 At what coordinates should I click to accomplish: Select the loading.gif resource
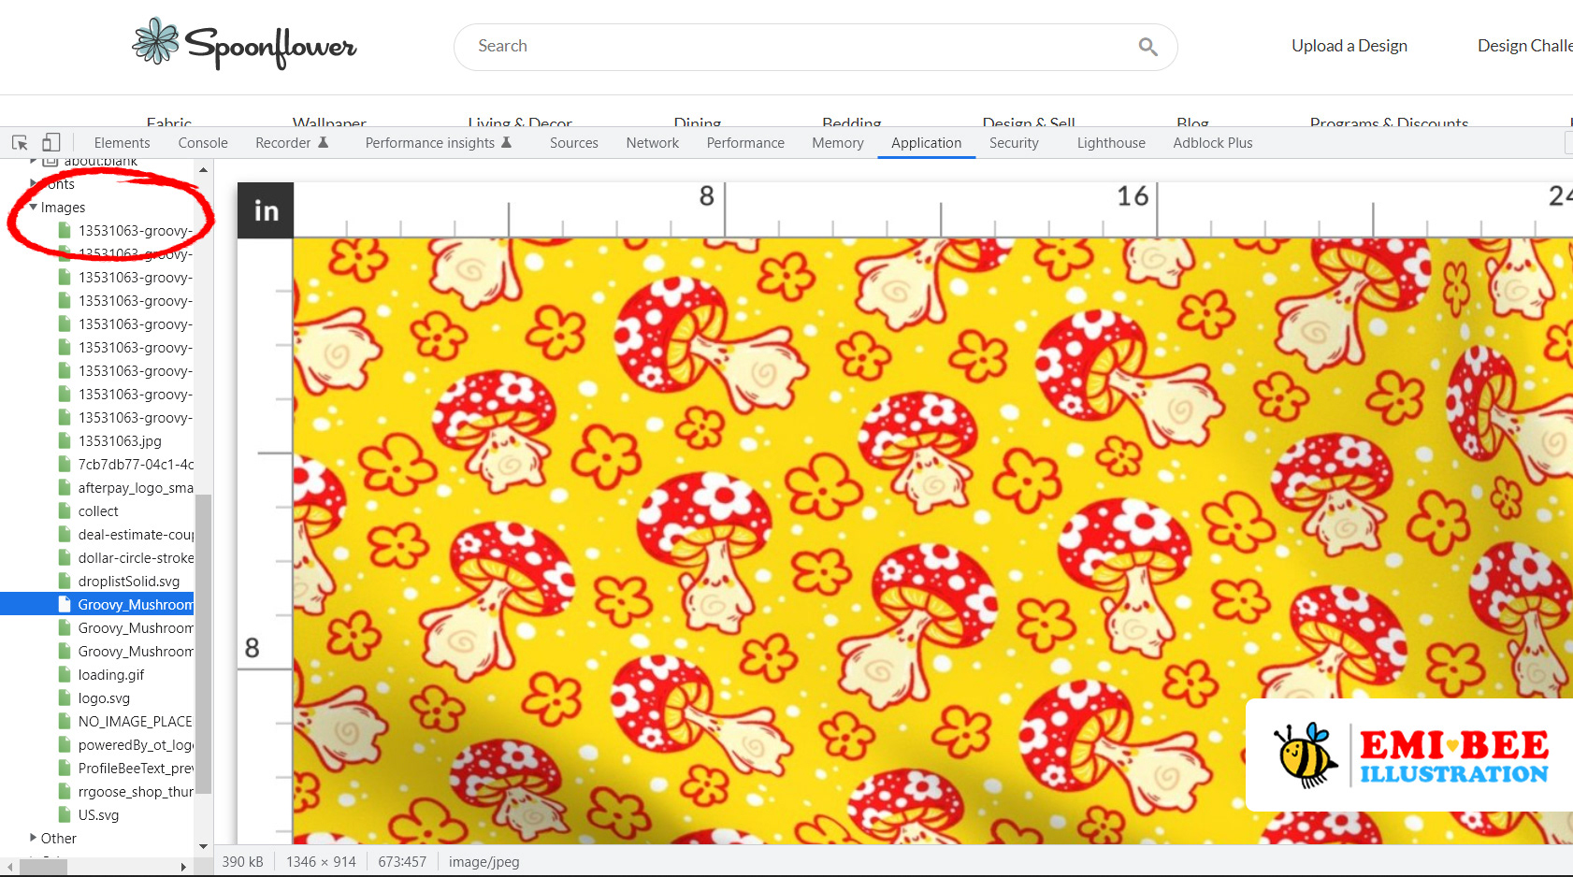tap(111, 674)
